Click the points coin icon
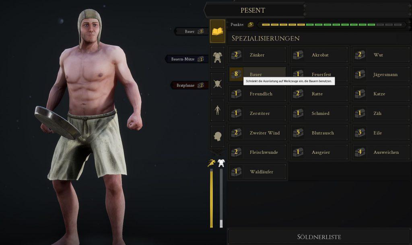Viewport: 412px width, 245px height. 250,24
